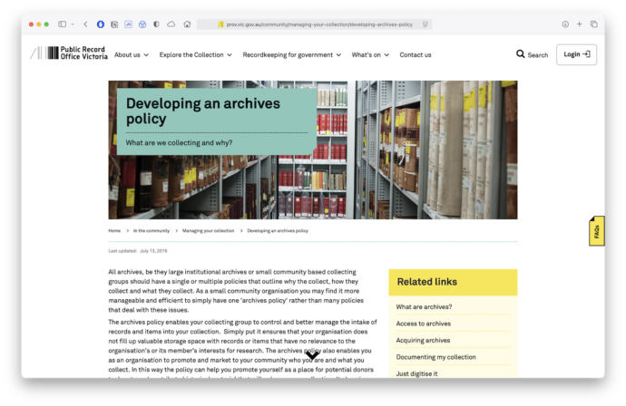Click the yellow FAQs side tab
Screen dimensions: 626x406
(x=596, y=231)
